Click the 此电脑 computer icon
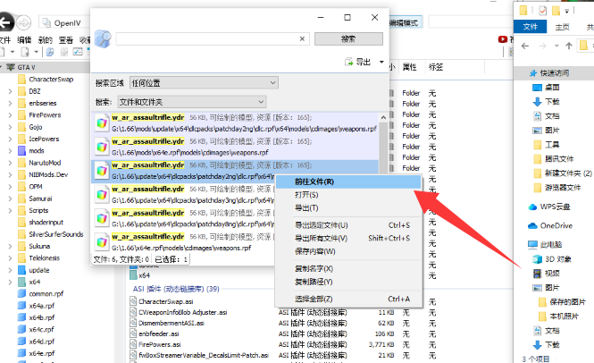The image size is (594, 363). point(532,244)
